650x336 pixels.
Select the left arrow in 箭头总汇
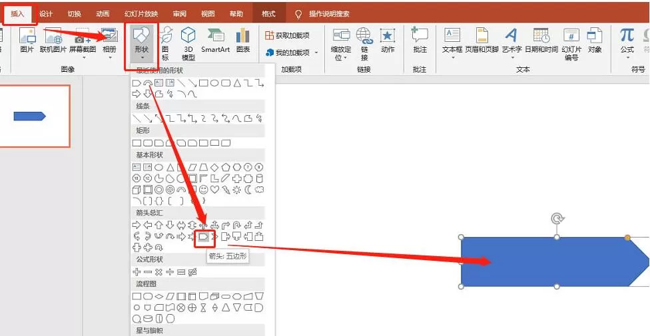148,226
